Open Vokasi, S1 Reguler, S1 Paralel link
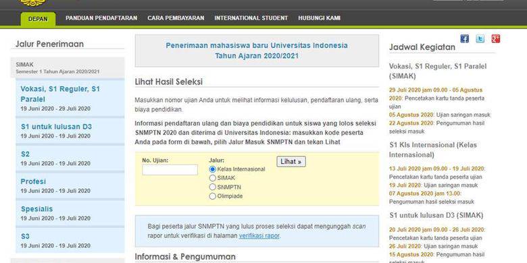Viewport: 527px width, 263px height. 60,94
